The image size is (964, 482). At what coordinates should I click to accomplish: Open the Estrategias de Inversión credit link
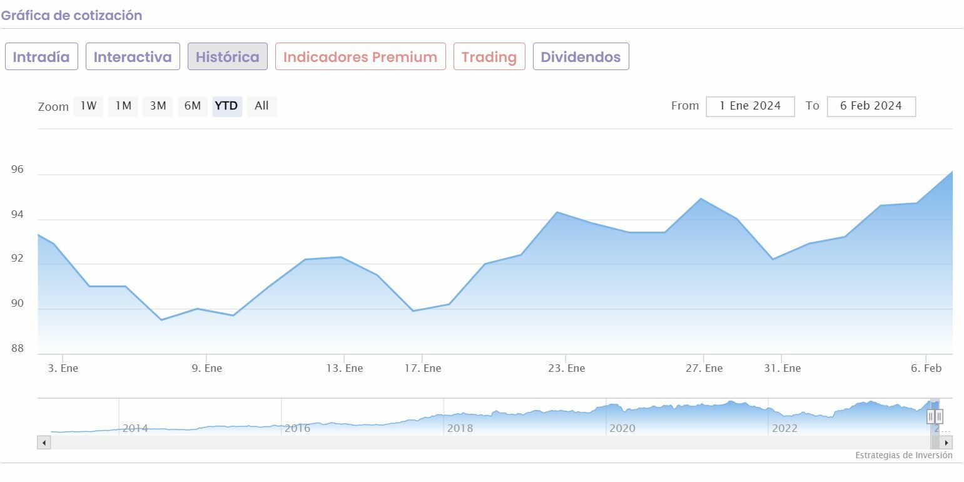903,455
